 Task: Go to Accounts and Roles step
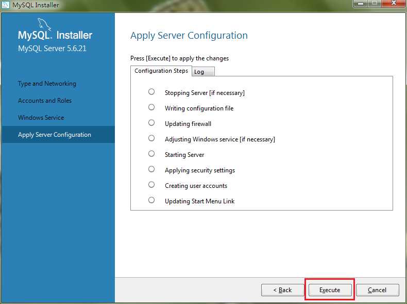click(x=45, y=101)
